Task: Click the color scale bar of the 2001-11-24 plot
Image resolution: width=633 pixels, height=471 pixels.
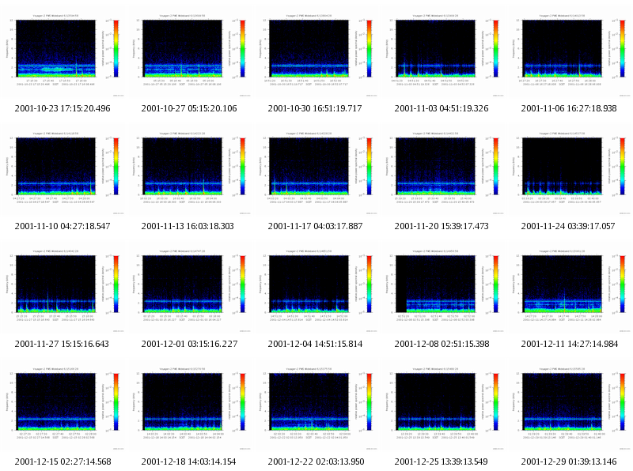Action: pos(622,166)
